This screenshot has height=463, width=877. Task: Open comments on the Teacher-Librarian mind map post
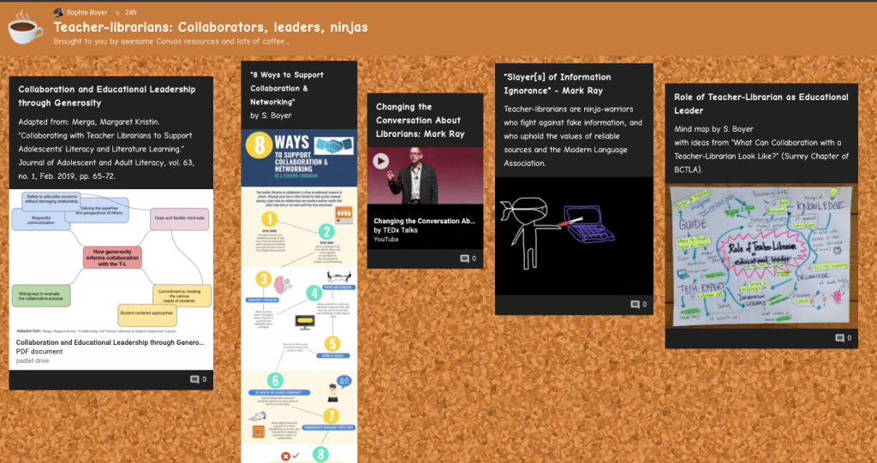tap(844, 339)
